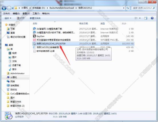This screenshot has height=122, width=158.
Task: Open 最近访问的位置 in sidebar
Action: [18, 37]
